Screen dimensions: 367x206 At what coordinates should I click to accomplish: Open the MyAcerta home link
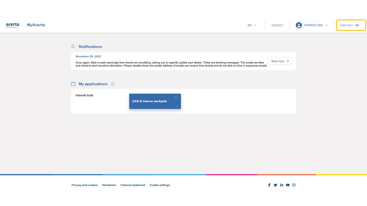(36, 25)
